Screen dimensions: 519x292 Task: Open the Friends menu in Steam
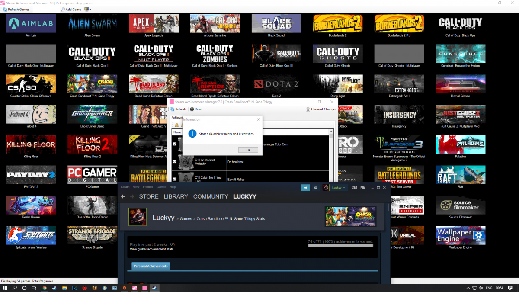click(147, 187)
